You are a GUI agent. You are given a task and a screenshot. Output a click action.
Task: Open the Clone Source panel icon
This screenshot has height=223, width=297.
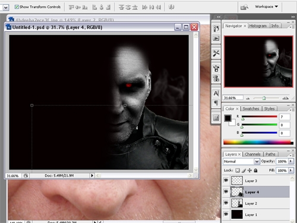216,78
